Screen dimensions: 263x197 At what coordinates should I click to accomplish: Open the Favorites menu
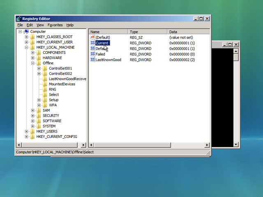55,25
